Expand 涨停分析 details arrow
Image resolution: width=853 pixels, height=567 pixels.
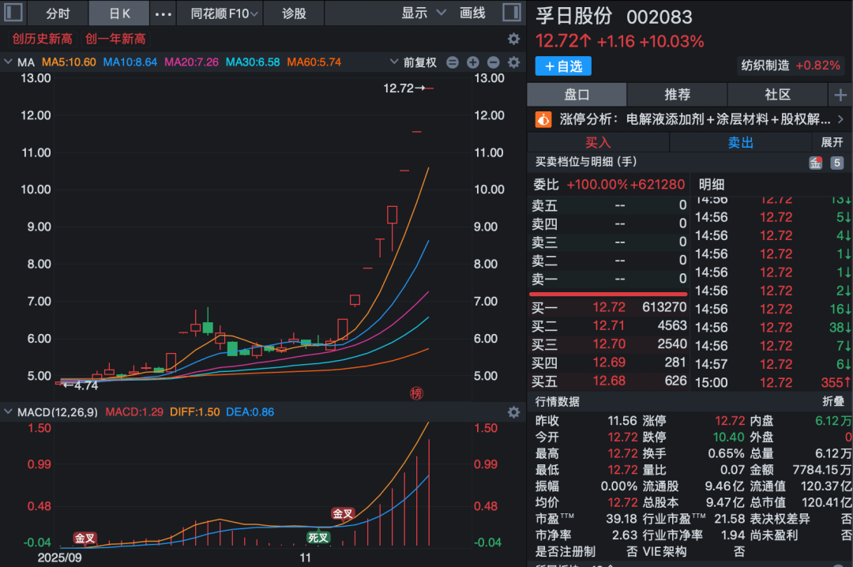pyautogui.click(x=840, y=119)
